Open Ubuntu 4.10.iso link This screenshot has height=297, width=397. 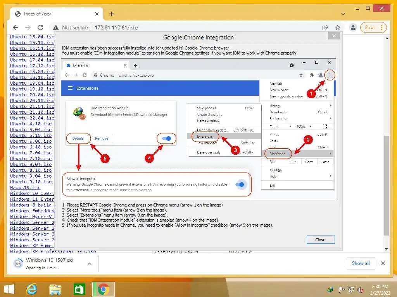click(x=31, y=124)
